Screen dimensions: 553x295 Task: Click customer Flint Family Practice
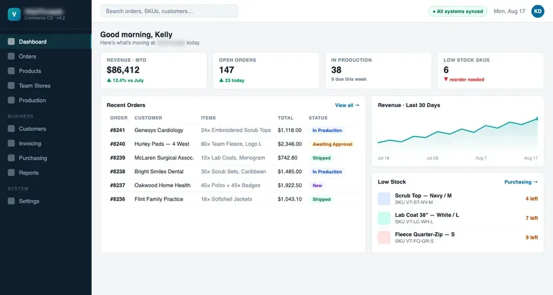159,199
